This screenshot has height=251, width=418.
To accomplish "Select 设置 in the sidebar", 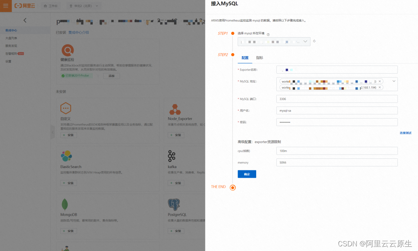I will click(x=8, y=61).
